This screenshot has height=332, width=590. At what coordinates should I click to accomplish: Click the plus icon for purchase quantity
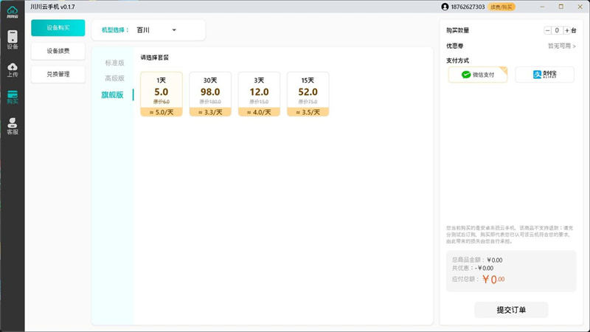coord(566,30)
